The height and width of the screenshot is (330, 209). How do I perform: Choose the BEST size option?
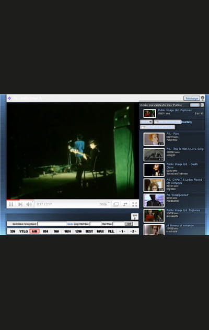click(x=89, y=232)
